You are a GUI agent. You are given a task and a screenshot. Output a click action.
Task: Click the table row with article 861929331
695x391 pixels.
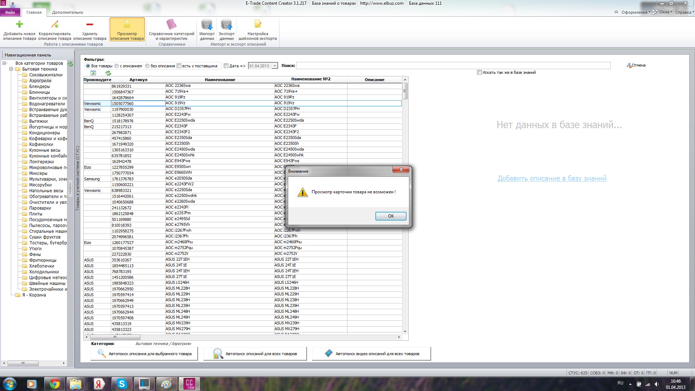(x=243, y=86)
